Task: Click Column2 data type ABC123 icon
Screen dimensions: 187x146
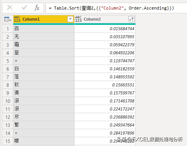Action: point(78,19)
